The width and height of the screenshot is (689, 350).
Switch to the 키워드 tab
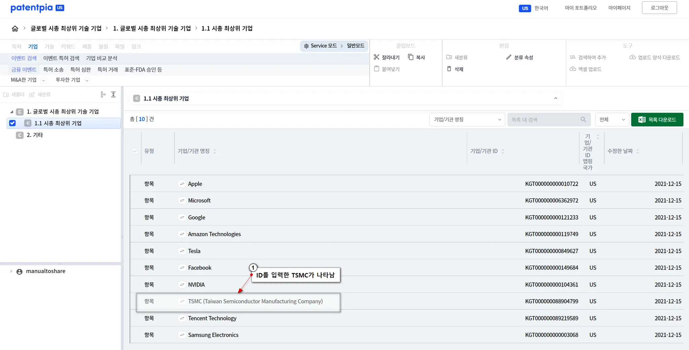click(68, 46)
